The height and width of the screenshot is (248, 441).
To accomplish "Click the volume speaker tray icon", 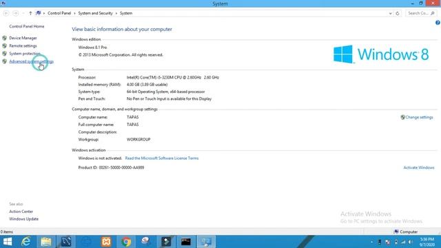I will pos(411,242).
